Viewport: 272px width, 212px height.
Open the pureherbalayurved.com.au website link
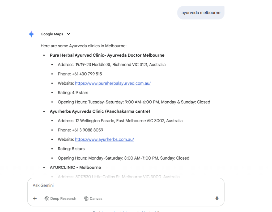pos(113,83)
